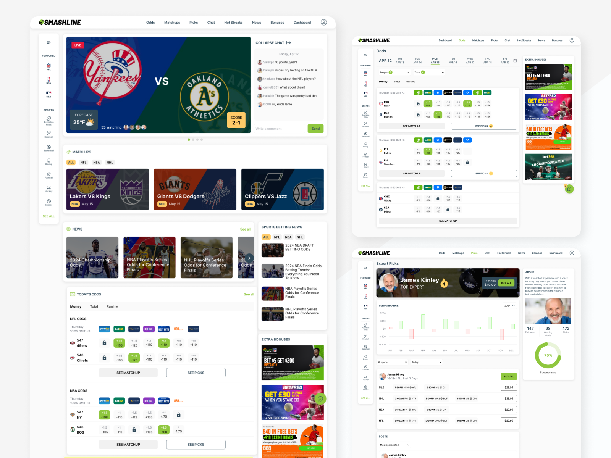Select MON APR 15 date in Odds window
Viewport: 611px width, 458px height.
click(435, 61)
